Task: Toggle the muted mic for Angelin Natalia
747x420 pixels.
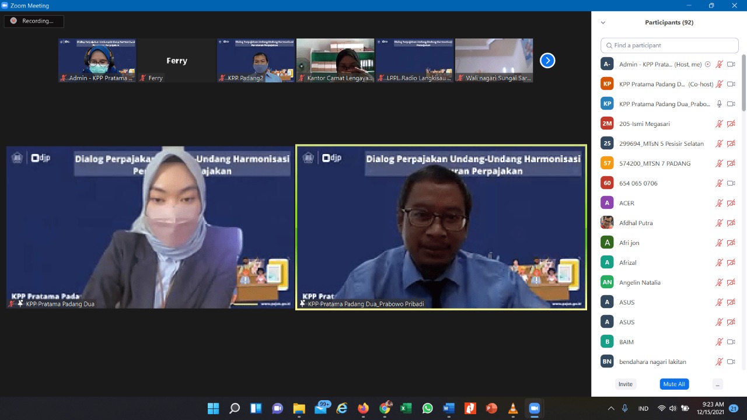Action: pyautogui.click(x=720, y=282)
